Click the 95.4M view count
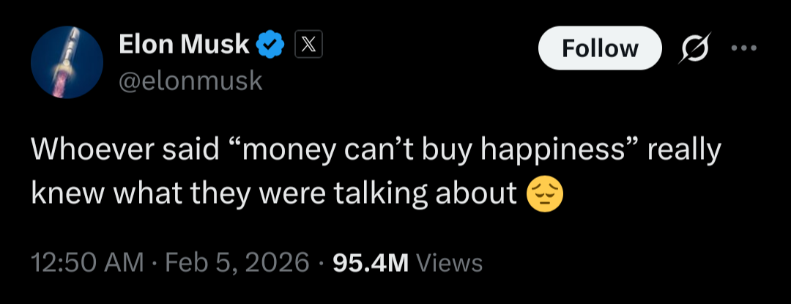The height and width of the screenshot is (304, 791). tap(370, 262)
